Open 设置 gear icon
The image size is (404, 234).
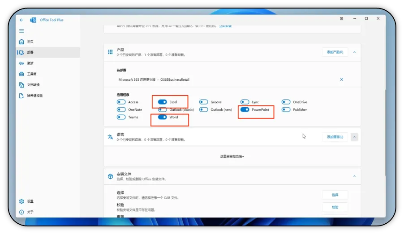(21, 201)
